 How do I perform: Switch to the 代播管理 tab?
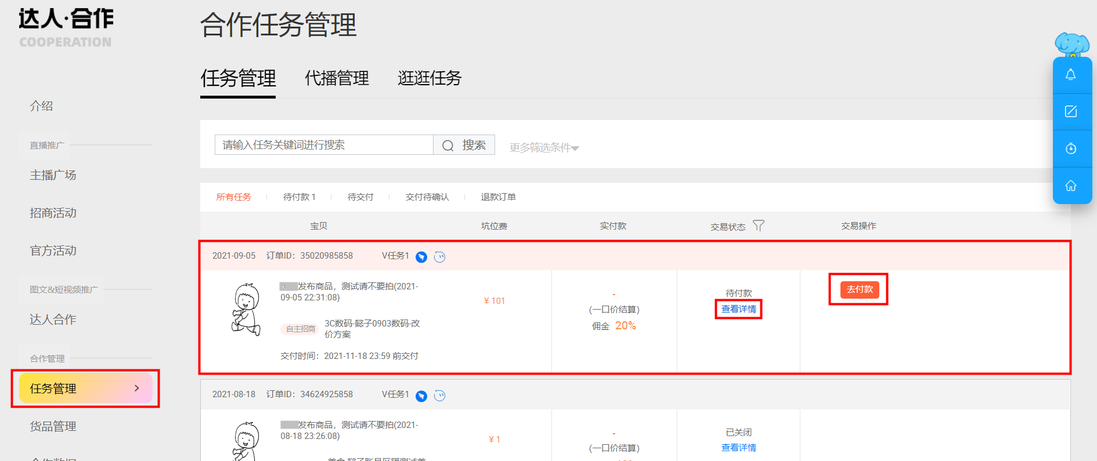coord(337,78)
